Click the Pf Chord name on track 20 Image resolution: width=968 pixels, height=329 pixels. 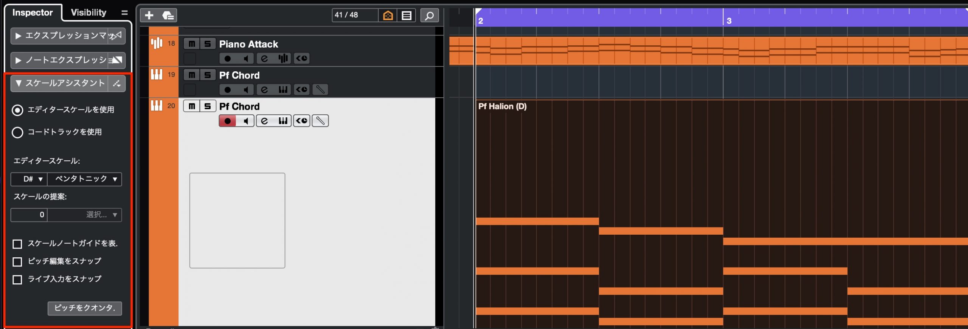(239, 106)
